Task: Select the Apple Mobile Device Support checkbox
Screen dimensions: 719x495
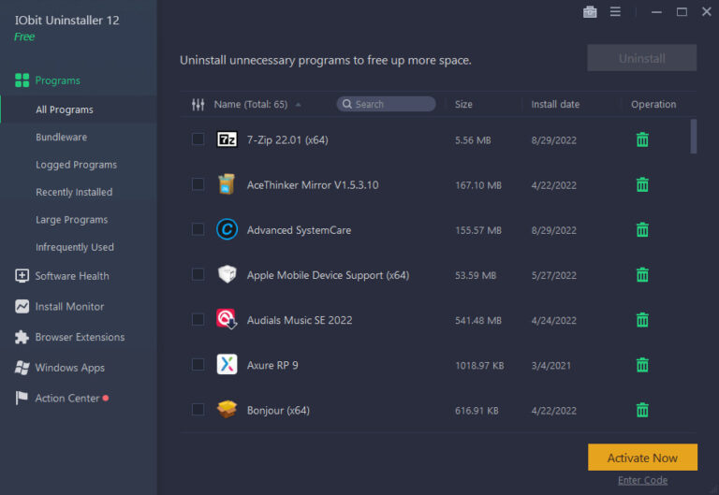Action: [x=198, y=275]
